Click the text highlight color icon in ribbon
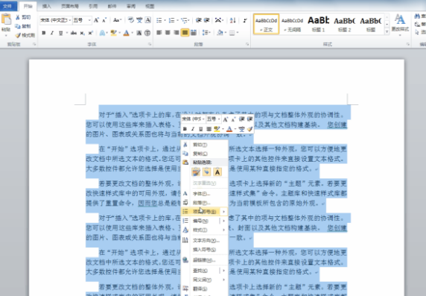 tap(113, 33)
